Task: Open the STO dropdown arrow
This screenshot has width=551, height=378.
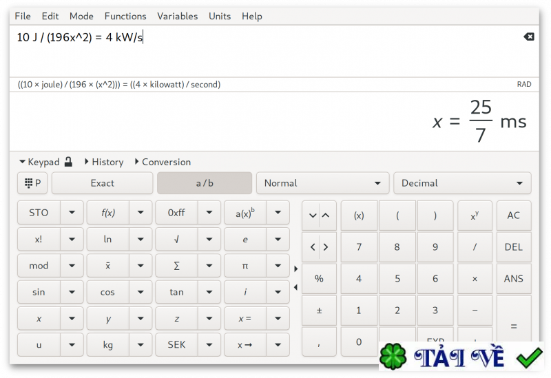Action: click(72, 213)
